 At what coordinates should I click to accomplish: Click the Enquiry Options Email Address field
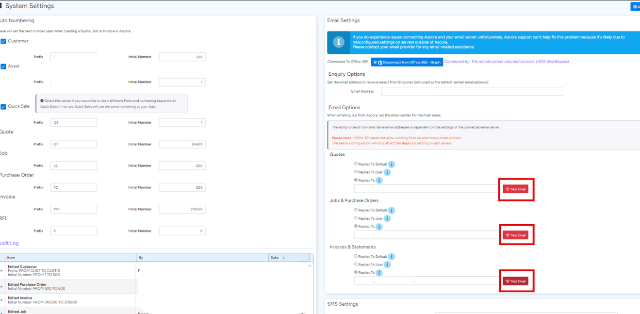472,91
